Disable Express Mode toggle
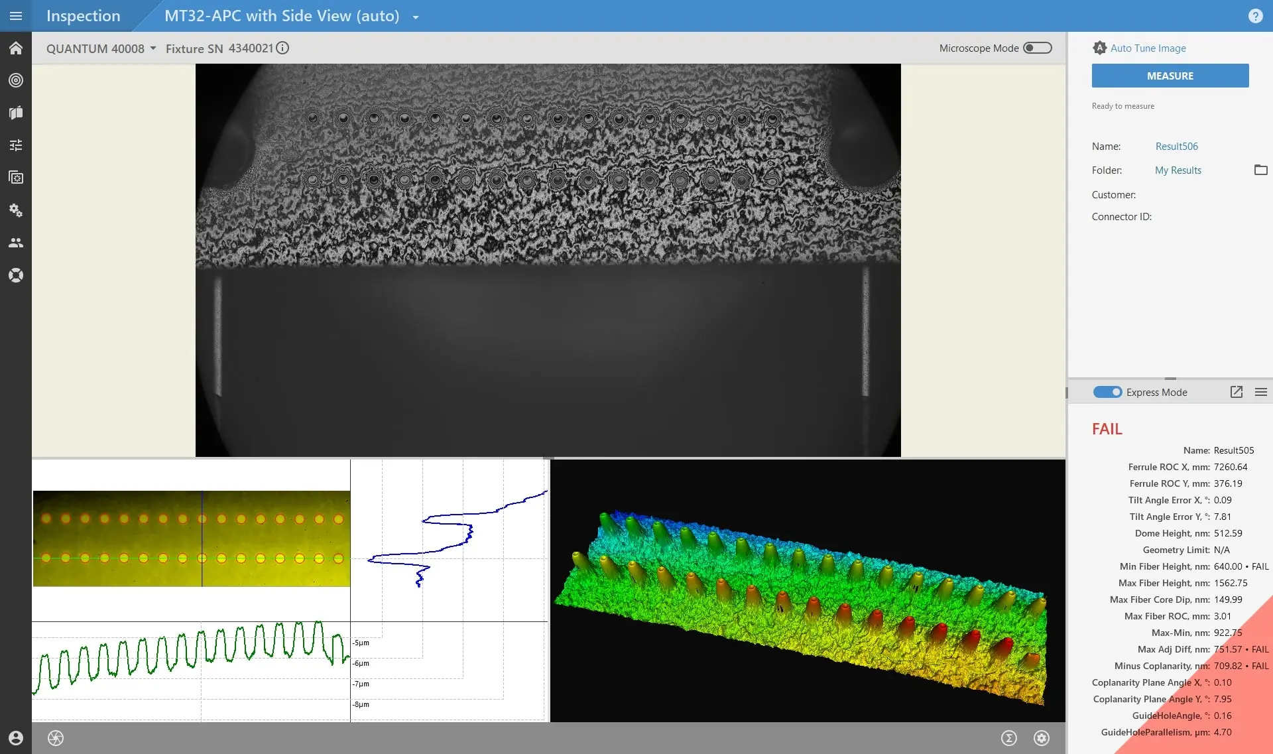The height and width of the screenshot is (754, 1273). 1107,392
